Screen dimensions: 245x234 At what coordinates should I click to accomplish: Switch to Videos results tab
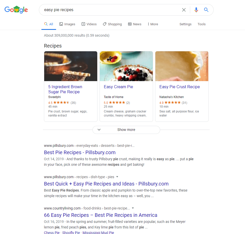(x=89, y=24)
